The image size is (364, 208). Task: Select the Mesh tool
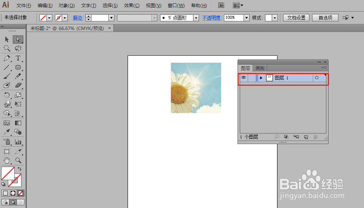pyautogui.click(x=7, y=123)
